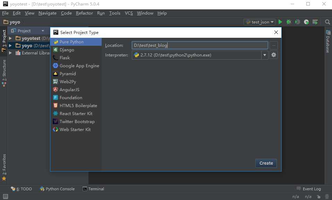Open Search Everywhere magnifier icon

click(327, 22)
